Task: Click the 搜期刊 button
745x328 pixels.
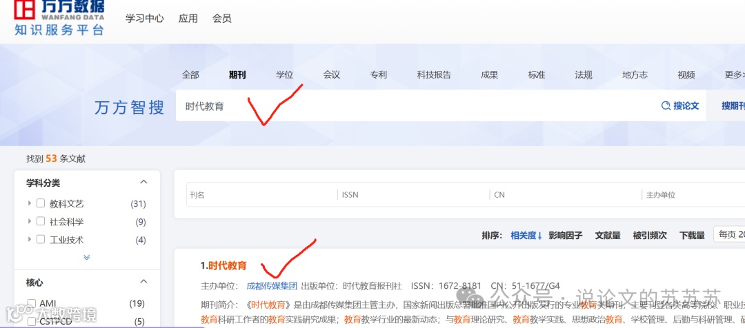Action: [733, 105]
